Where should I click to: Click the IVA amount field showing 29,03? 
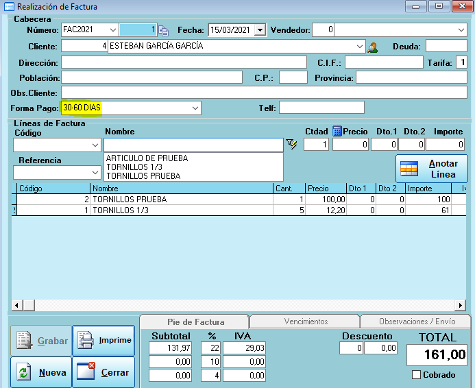pos(245,348)
